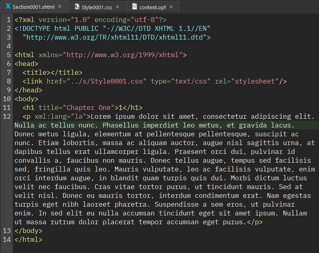Image resolution: width=319 pixels, height=253 pixels.
Task: Open the content.opf tab
Action: [153, 7]
